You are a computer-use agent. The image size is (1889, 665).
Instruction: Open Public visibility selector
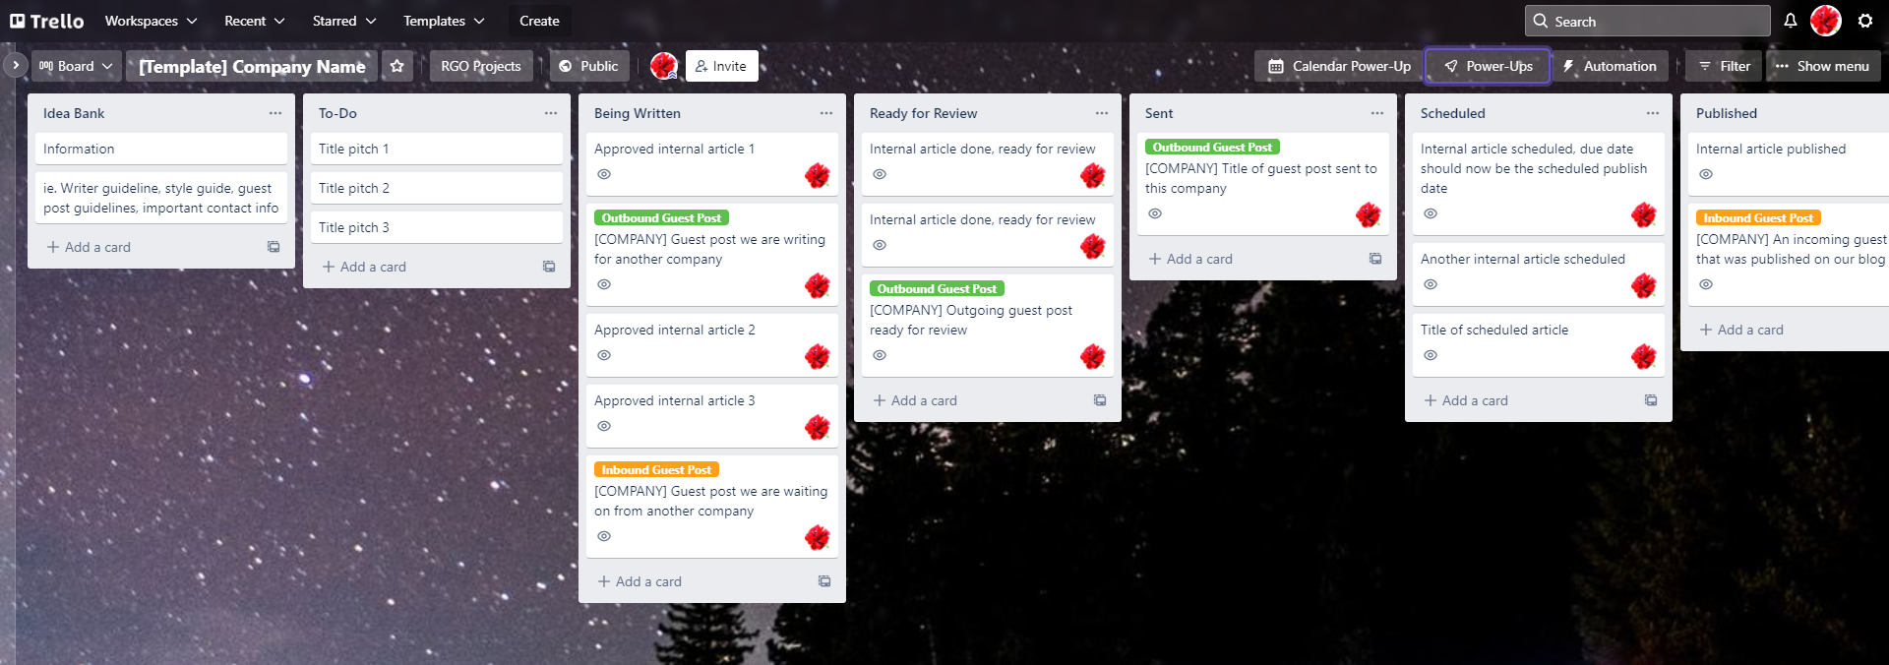pyautogui.click(x=589, y=66)
